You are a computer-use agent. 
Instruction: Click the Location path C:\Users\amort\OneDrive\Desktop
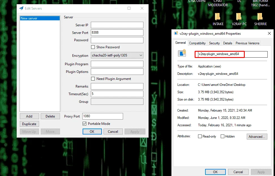[x=222, y=85]
